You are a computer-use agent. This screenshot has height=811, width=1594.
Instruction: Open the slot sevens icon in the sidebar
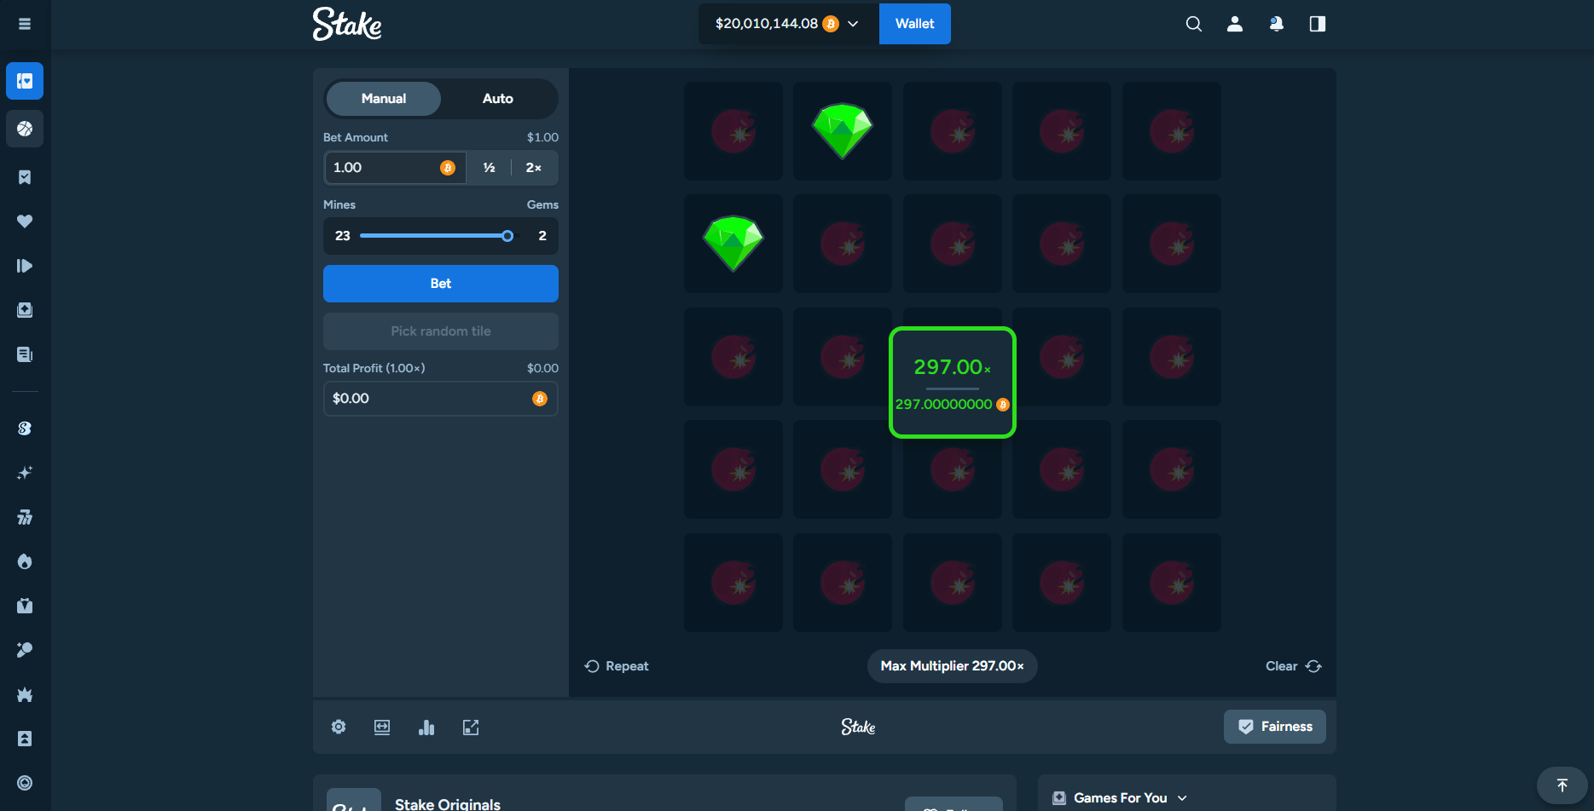25,517
